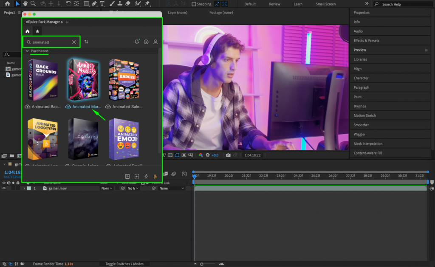Take a snapshot with the camera icon
This screenshot has width=435, height=267.
[x=228, y=155]
